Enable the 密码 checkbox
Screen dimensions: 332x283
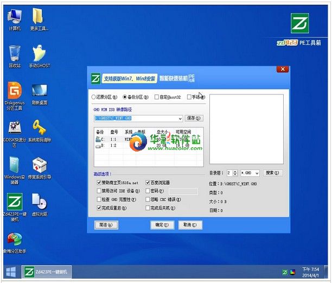click(x=148, y=191)
